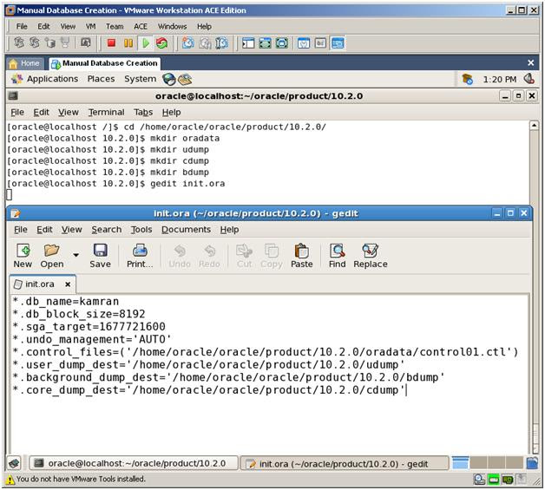
Task: Click the 1:20 PM panel clock
Action: pyautogui.click(x=500, y=80)
